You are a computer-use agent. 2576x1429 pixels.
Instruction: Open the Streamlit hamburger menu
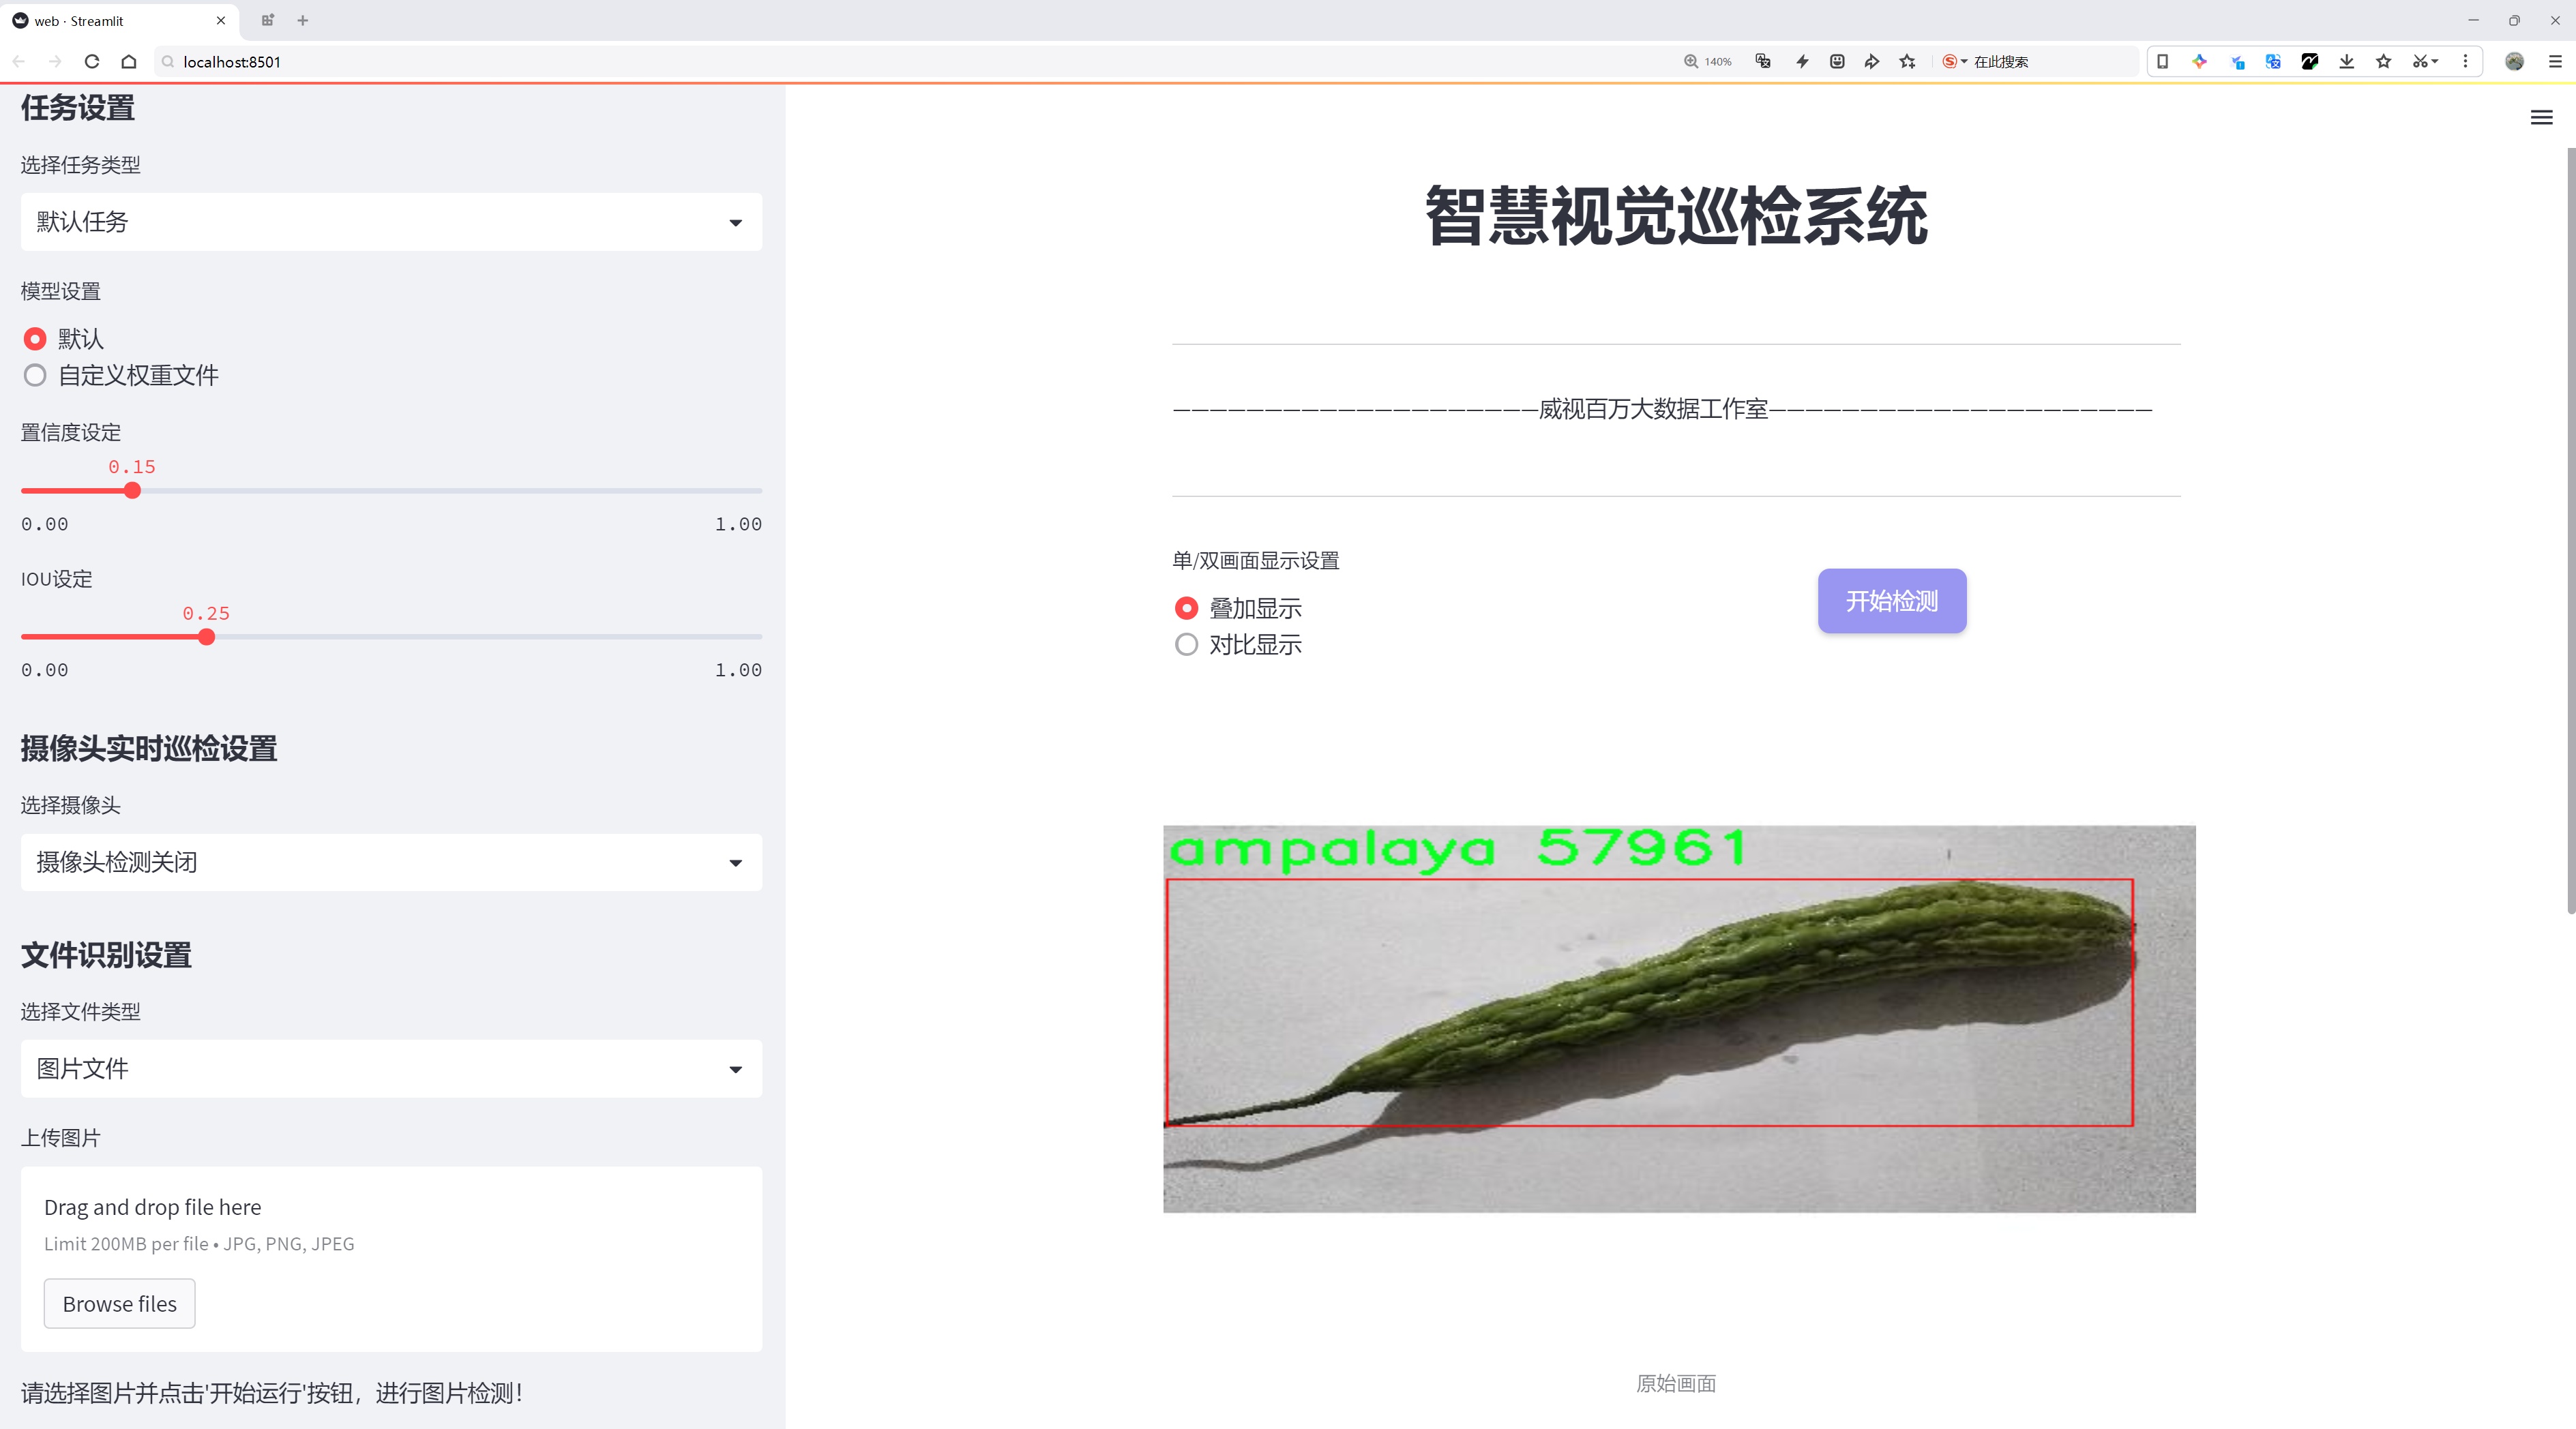(x=2541, y=118)
